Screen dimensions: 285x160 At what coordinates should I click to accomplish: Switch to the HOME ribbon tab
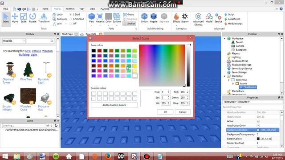point(45,9)
